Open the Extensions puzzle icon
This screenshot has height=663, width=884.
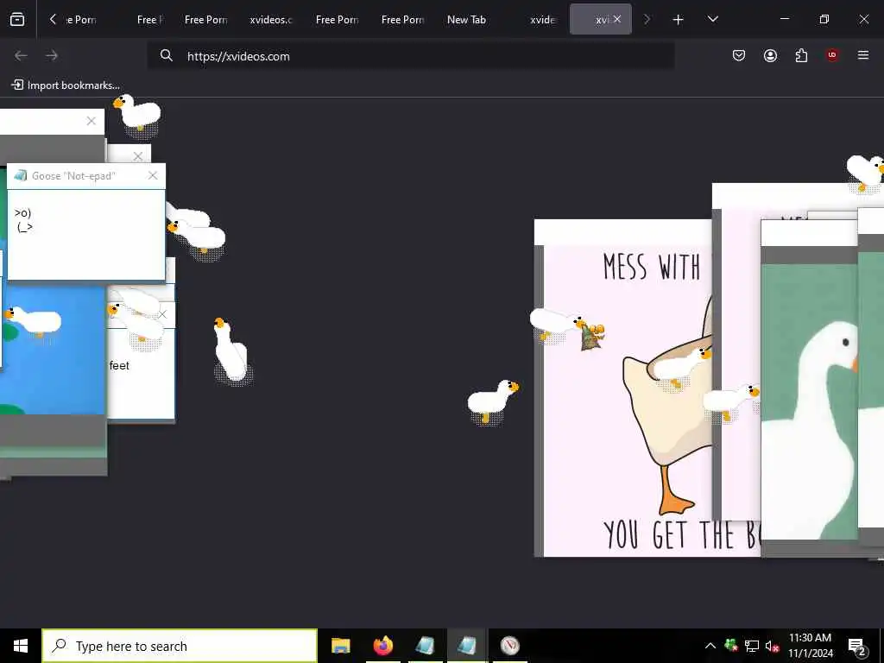point(801,55)
